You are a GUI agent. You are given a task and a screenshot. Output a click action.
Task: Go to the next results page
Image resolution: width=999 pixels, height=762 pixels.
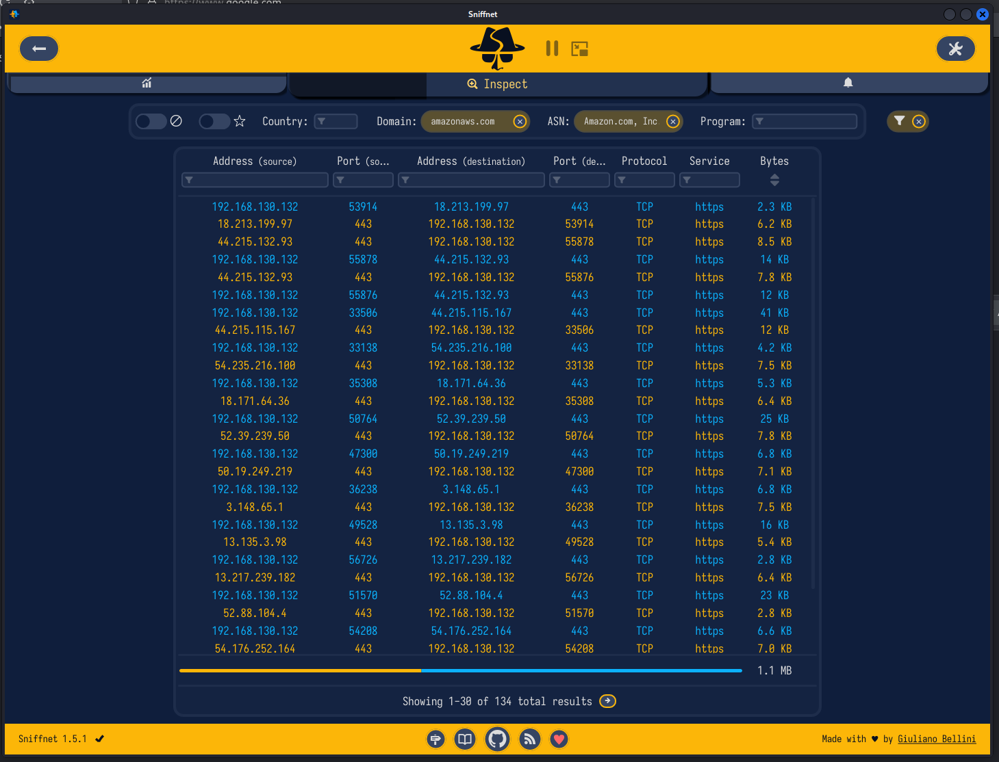point(607,701)
